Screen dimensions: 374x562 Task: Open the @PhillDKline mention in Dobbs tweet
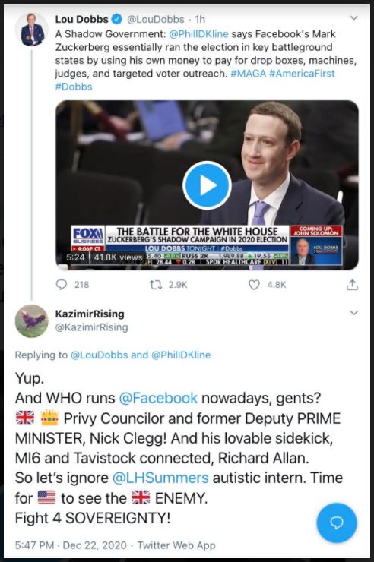coord(198,34)
